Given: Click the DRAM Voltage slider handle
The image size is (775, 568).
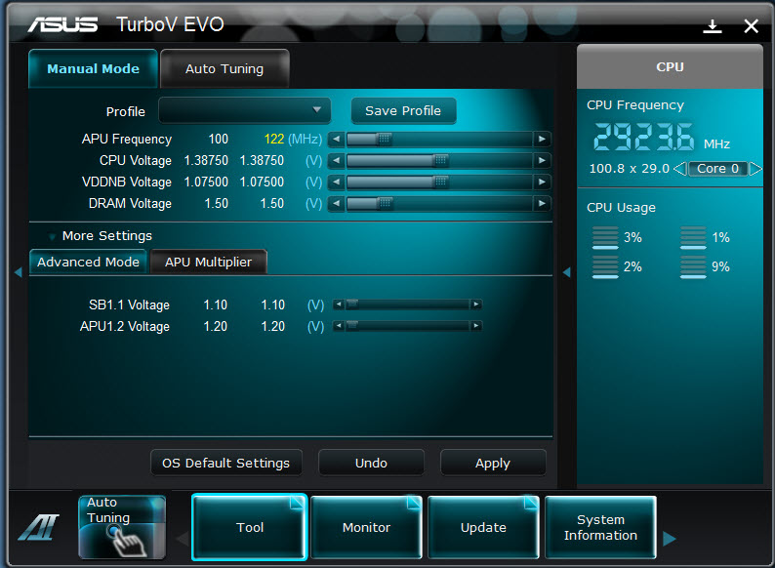Looking at the screenshot, I should click(385, 204).
